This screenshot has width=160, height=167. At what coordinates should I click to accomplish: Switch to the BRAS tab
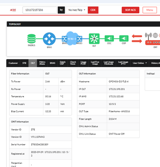coord(52,63)
